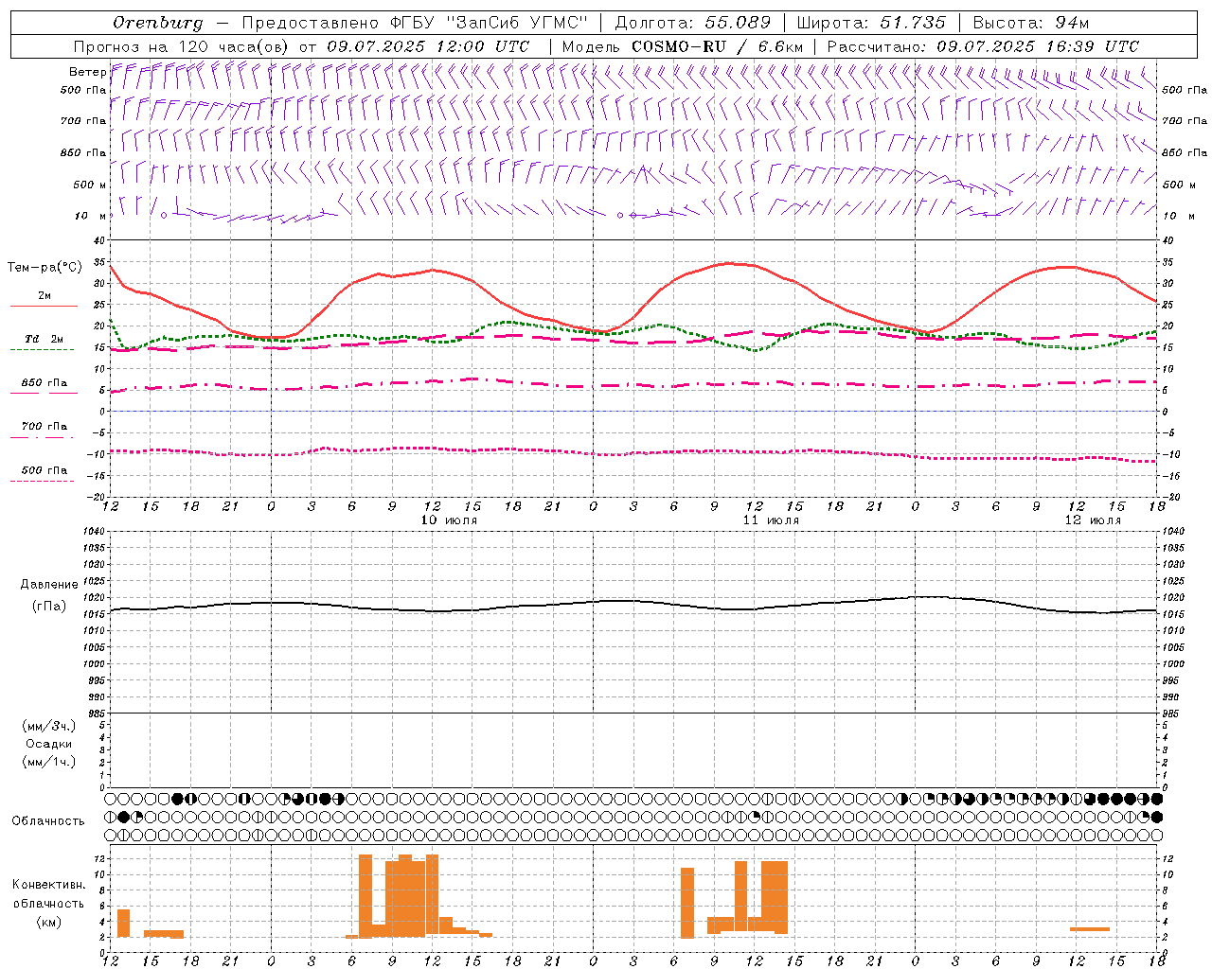Image resolution: width=1212 pixels, height=969 pixels.
Task: Click the 'Высота: 94м' elevation text
Action: coord(1031,23)
